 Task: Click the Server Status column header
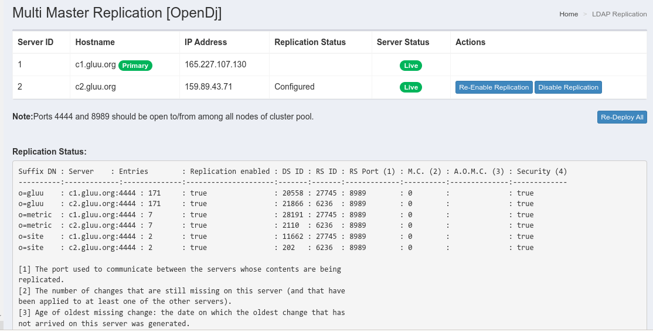pos(403,42)
